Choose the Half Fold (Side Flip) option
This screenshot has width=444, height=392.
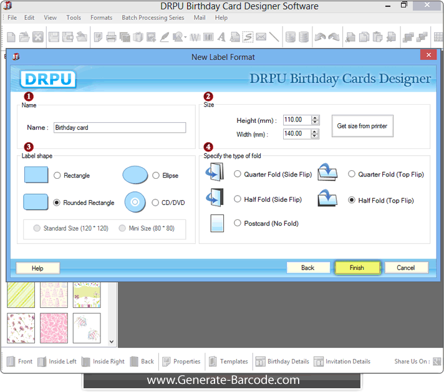(238, 199)
